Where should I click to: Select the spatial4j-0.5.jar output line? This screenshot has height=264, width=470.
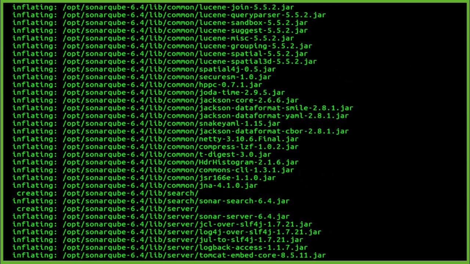[144, 69]
